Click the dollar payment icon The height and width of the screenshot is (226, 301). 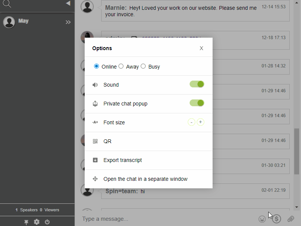pos(276,218)
